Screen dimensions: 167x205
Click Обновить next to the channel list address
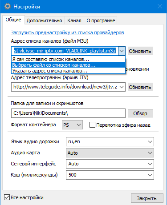click(x=140, y=51)
